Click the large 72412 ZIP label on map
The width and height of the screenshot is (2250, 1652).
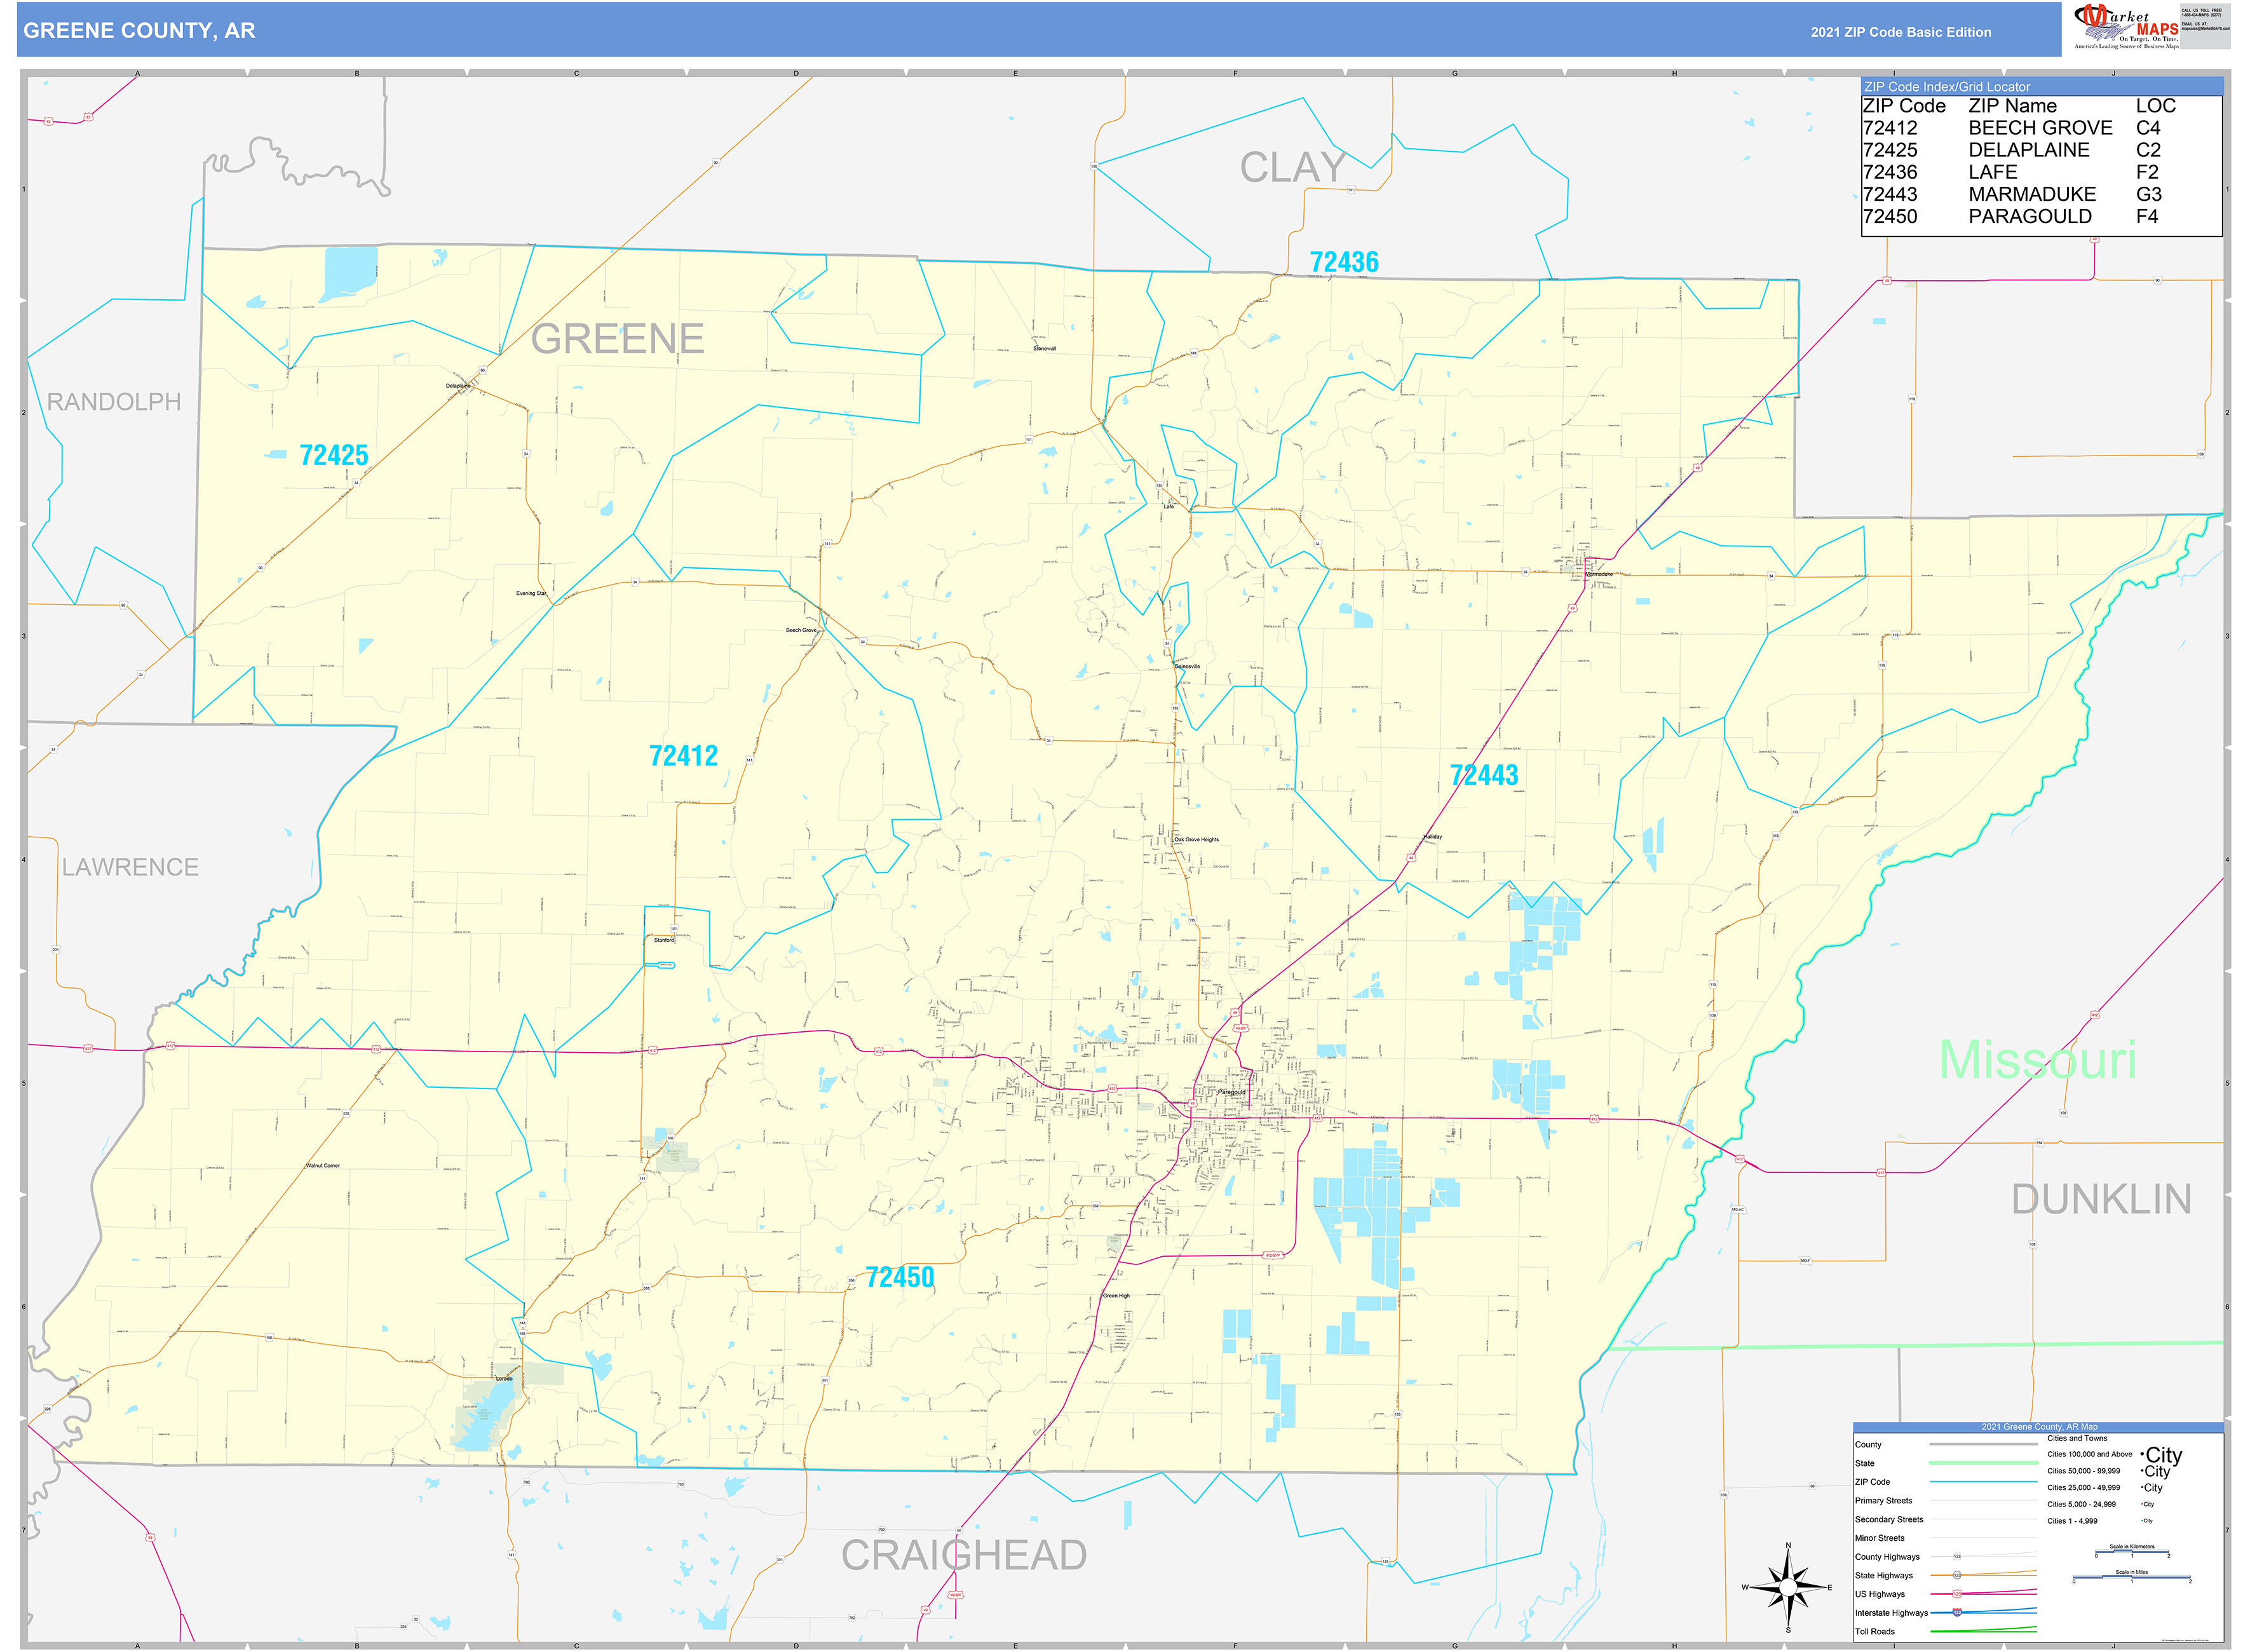coord(683,755)
